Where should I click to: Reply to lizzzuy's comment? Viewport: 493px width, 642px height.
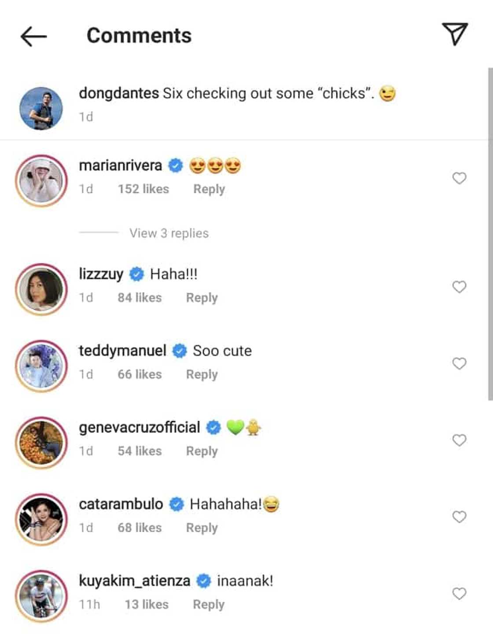click(202, 298)
